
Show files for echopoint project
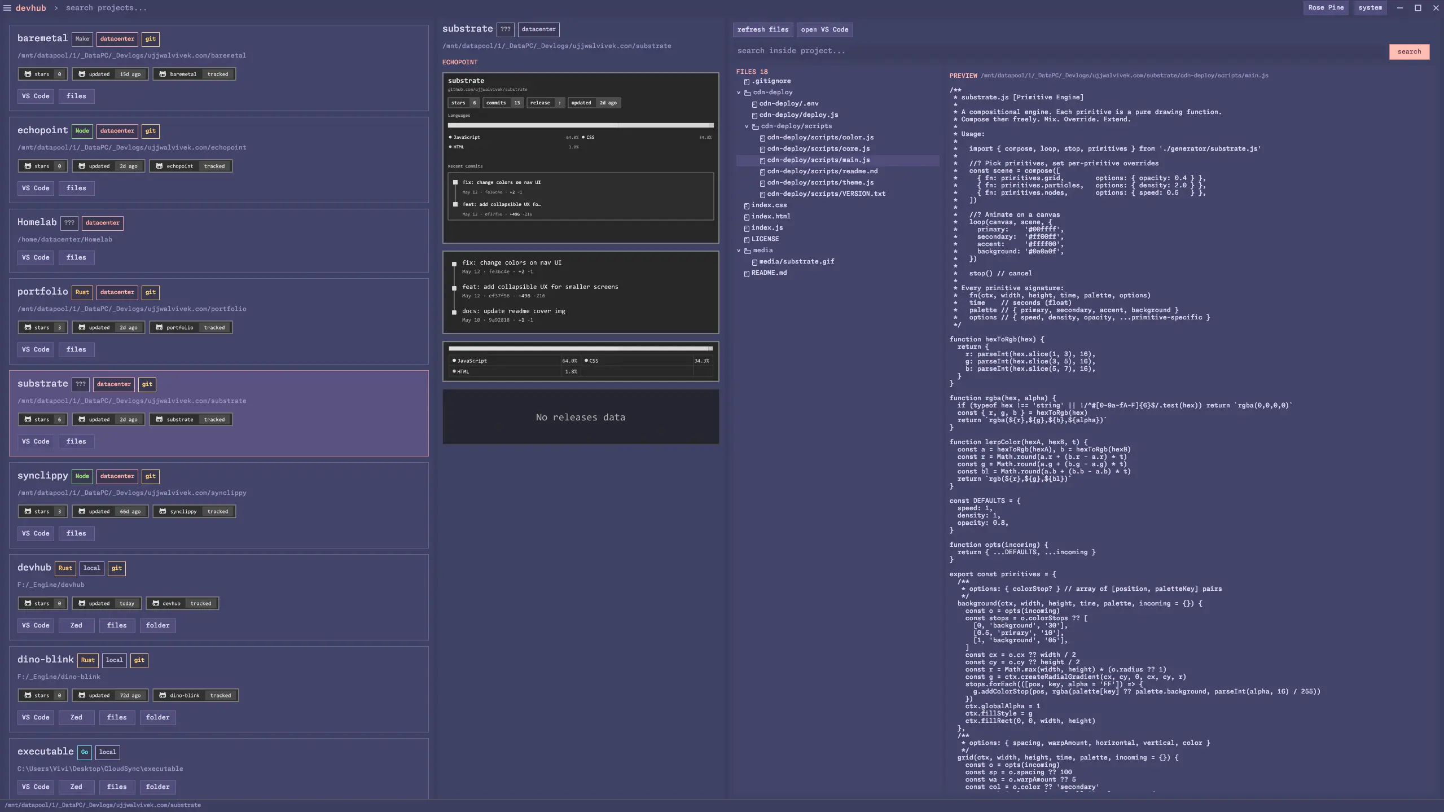click(x=76, y=188)
